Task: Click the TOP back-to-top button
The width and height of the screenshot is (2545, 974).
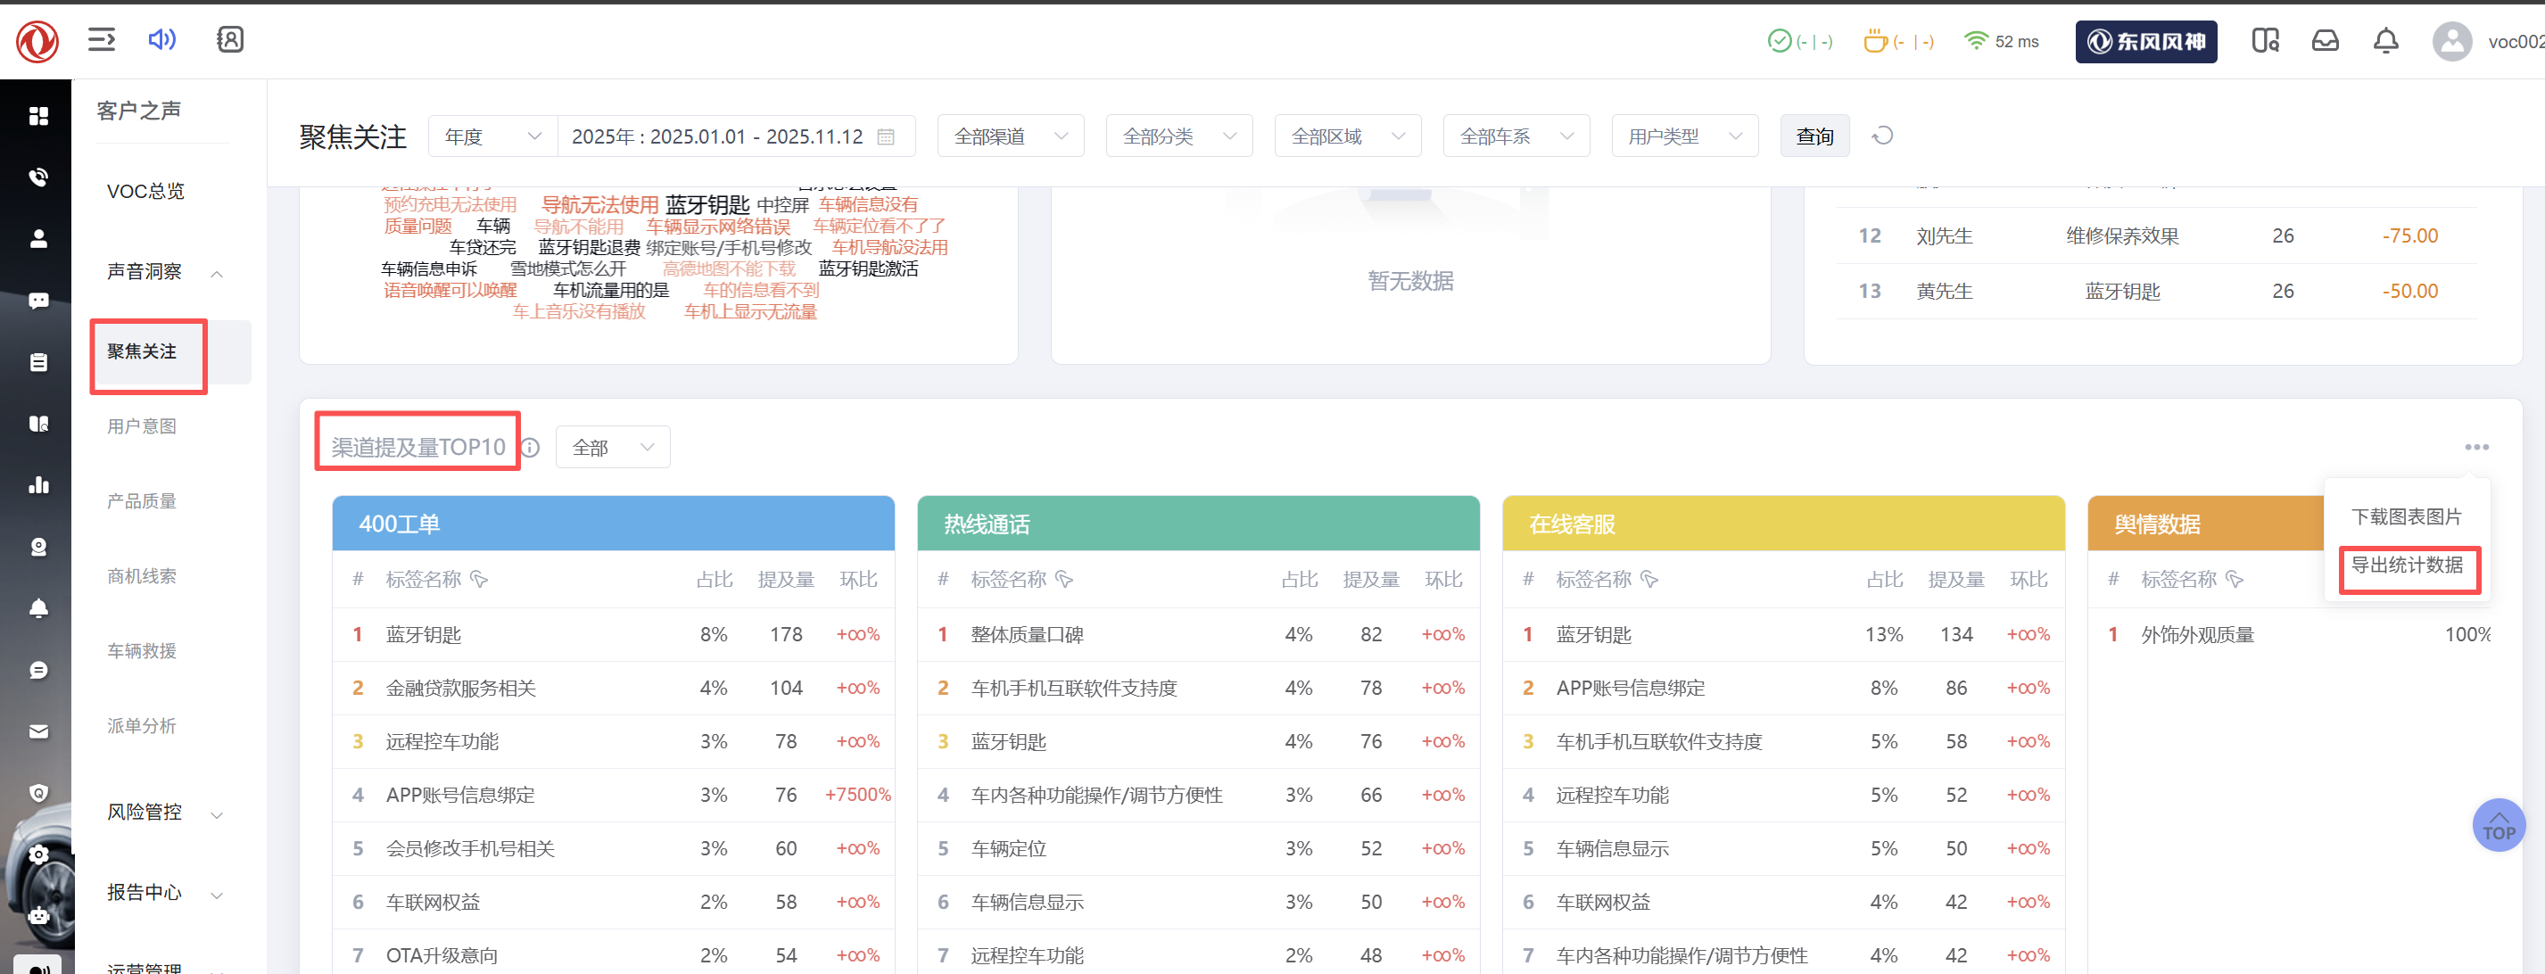Action: coord(2499,825)
